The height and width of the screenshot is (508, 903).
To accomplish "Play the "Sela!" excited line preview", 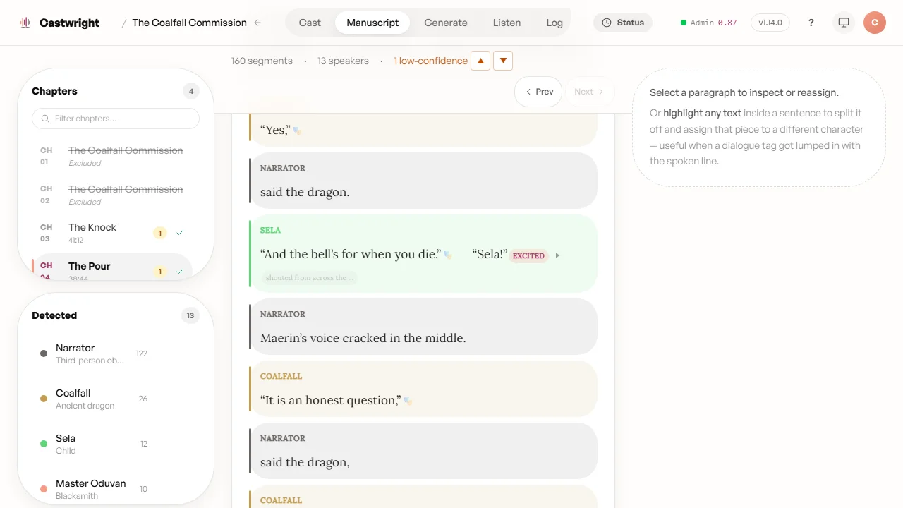I will [557, 255].
